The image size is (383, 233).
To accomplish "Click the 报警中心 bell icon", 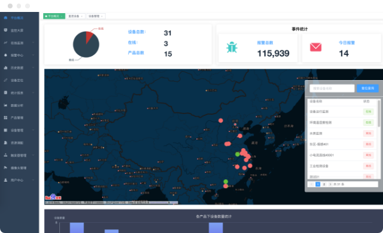I will [x=5, y=55].
